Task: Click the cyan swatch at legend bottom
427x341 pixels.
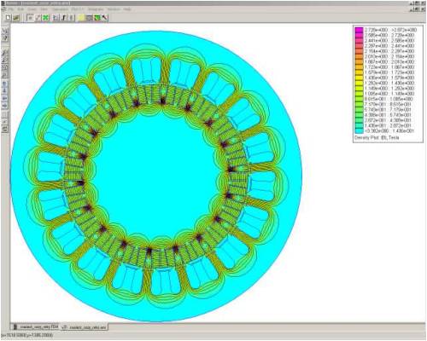Action: click(x=360, y=131)
